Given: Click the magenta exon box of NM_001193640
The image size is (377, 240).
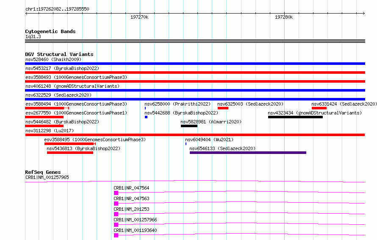Looking at the screenshot, I should click(116, 235).
